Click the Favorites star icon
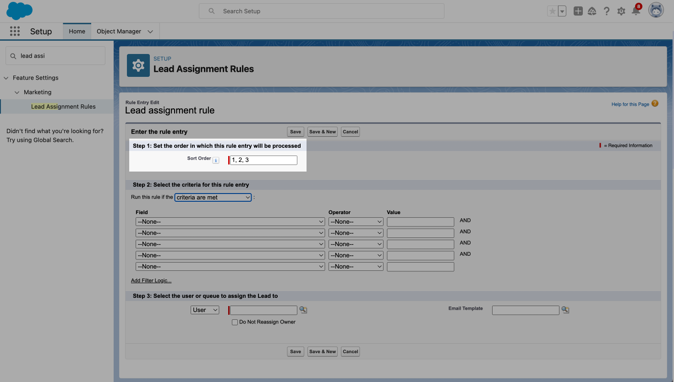This screenshot has height=382, width=674. (553, 11)
